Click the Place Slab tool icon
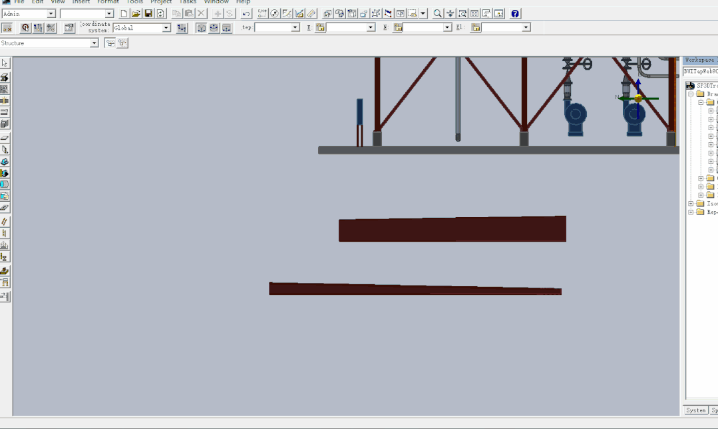 (x=5, y=137)
